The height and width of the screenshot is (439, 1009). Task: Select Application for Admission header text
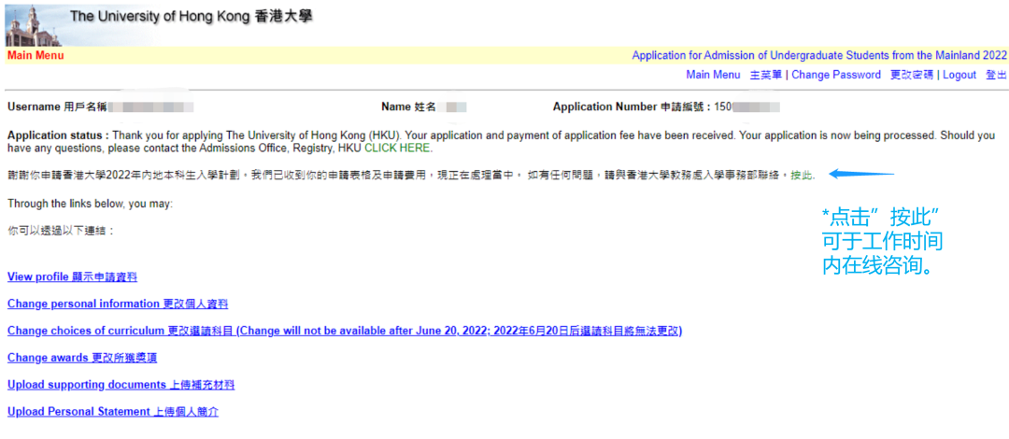click(819, 55)
